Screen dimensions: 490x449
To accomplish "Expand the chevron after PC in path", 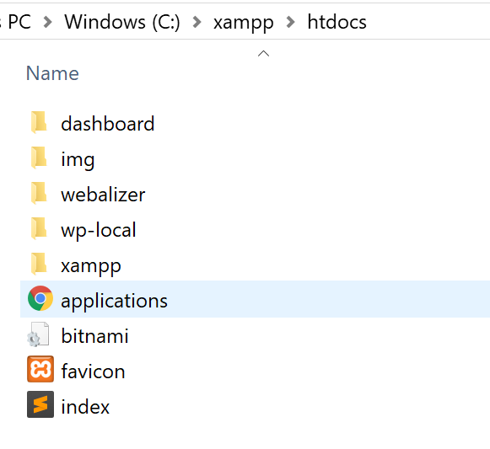I will tap(47, 22).
